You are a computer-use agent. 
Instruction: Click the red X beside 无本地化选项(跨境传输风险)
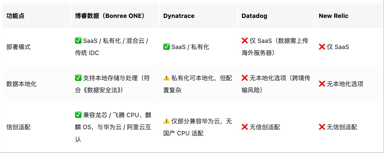245,78
